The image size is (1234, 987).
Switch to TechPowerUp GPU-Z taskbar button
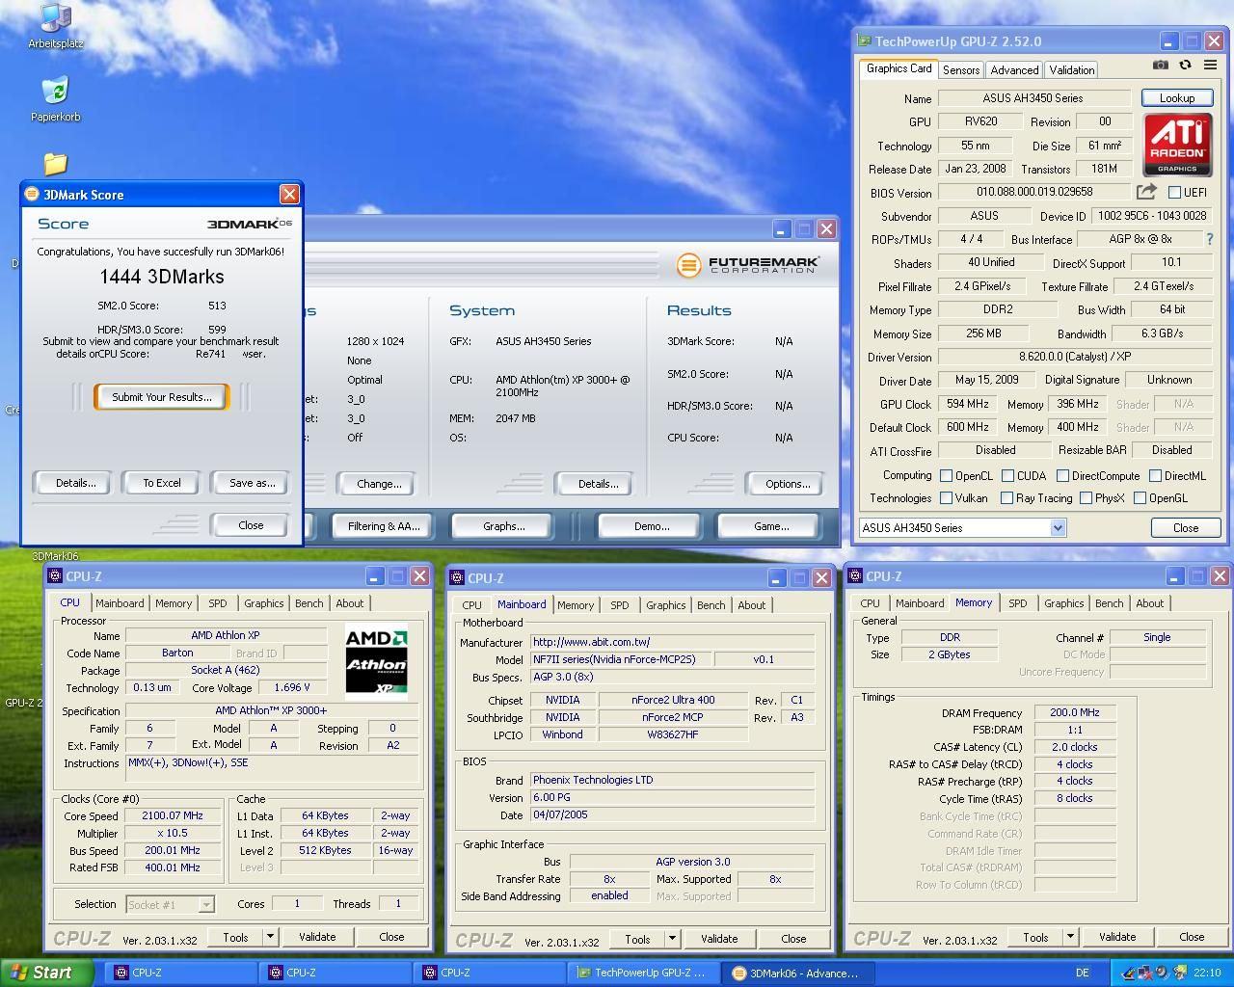click(x=642, y=974)
